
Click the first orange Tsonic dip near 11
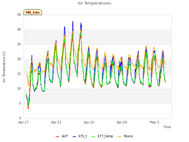tap(28, 86)
